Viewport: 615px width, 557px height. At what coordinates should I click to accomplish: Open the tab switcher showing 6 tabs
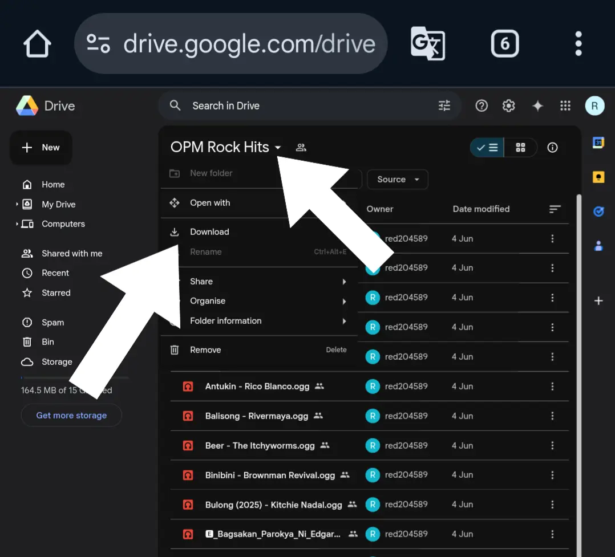pos(505,43)
